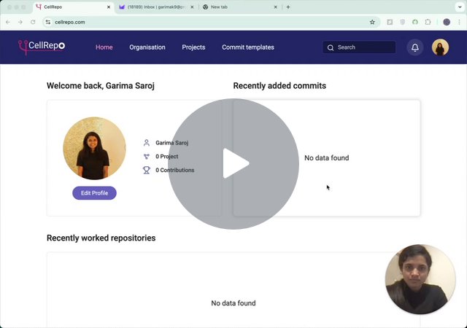467x328 pixels.
Task: Click 'No data found' in the repositories panel
Action: pos(233,303)
